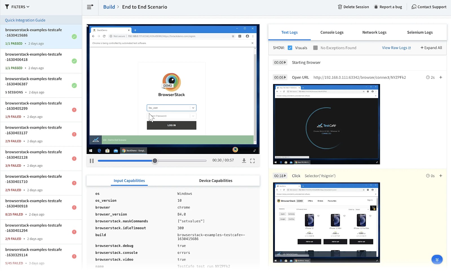
Task: Switch to the Console Logs tab
Action: (x=332, y=32)
